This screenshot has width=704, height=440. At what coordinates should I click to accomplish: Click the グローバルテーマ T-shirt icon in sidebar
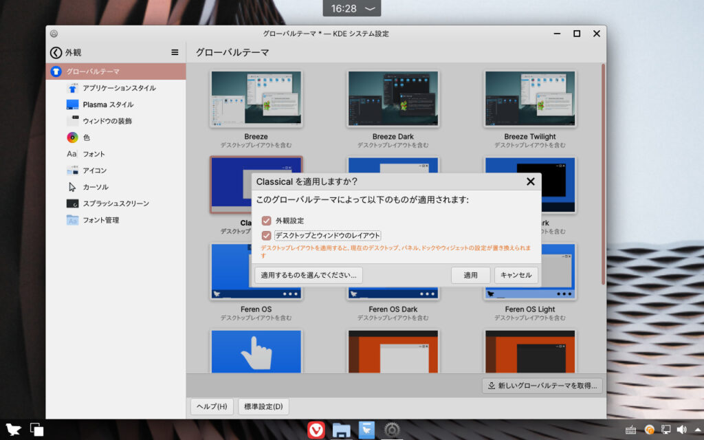pos(56,71)
